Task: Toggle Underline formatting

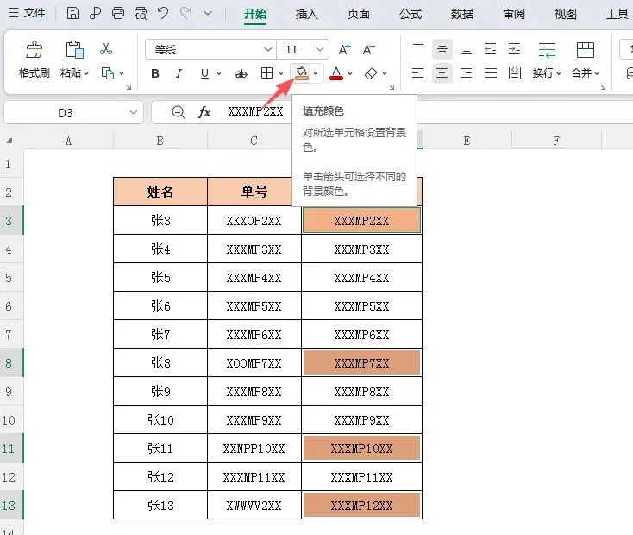Action: (204, 73)
